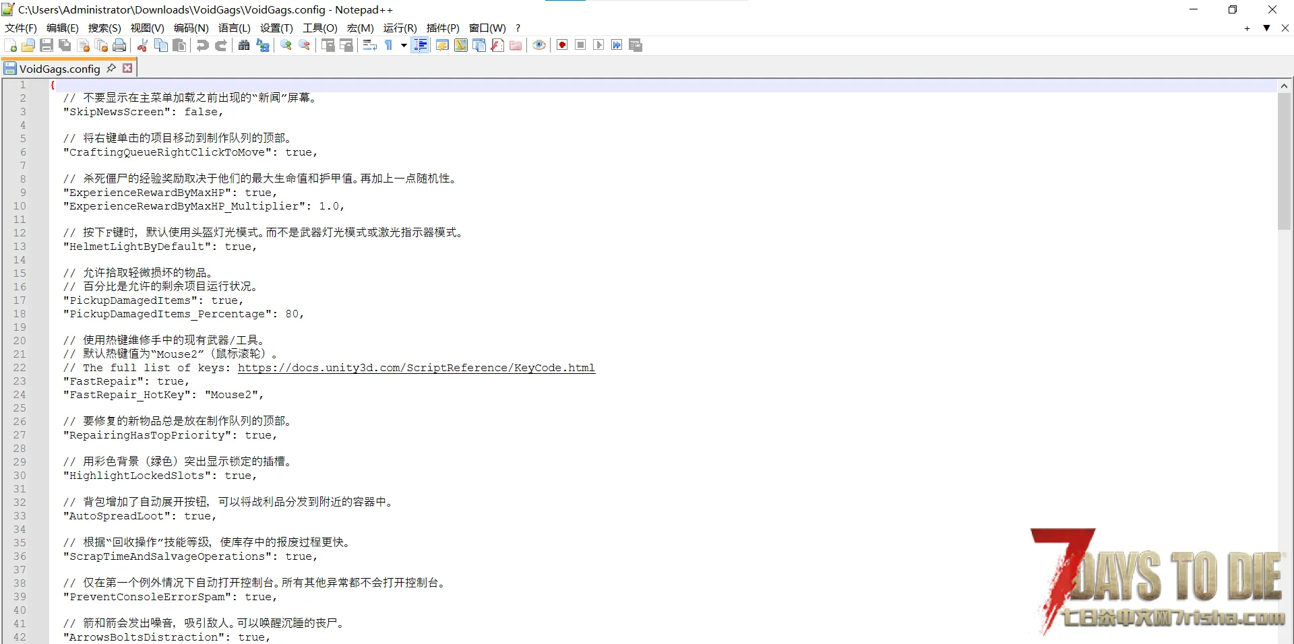This screenshot has width=1294, height=644.
Task: Start macro recording with red dot
Action: tap(562, 45)
